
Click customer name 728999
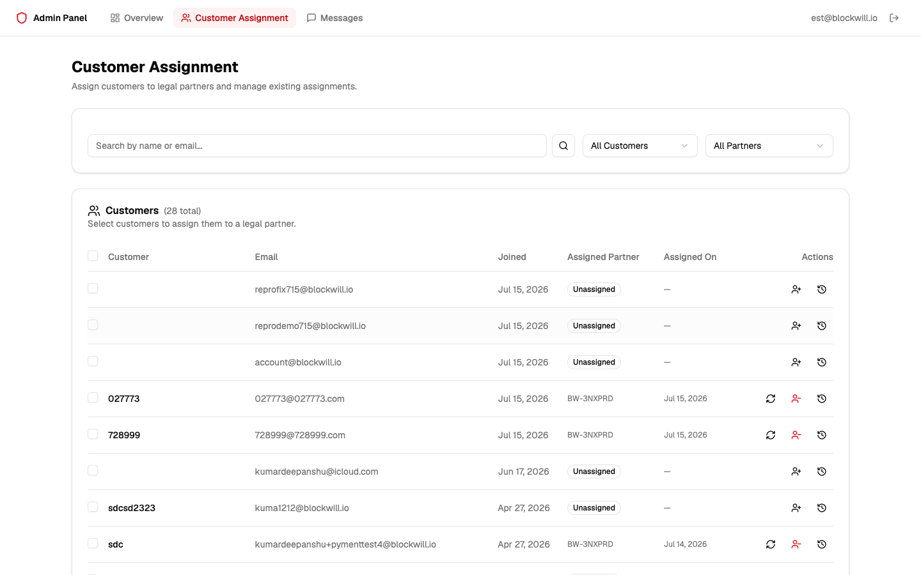point(124,435)
